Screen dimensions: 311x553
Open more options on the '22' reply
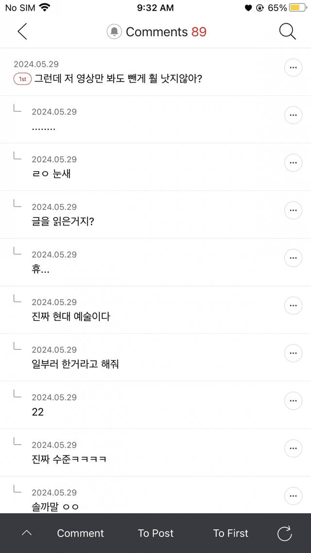(x=293, y=401)
